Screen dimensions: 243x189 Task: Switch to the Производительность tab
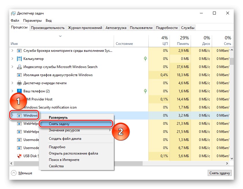coord(48,28)
